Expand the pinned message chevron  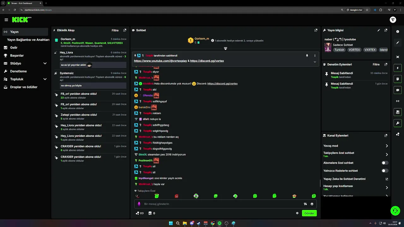coord(315,62)
